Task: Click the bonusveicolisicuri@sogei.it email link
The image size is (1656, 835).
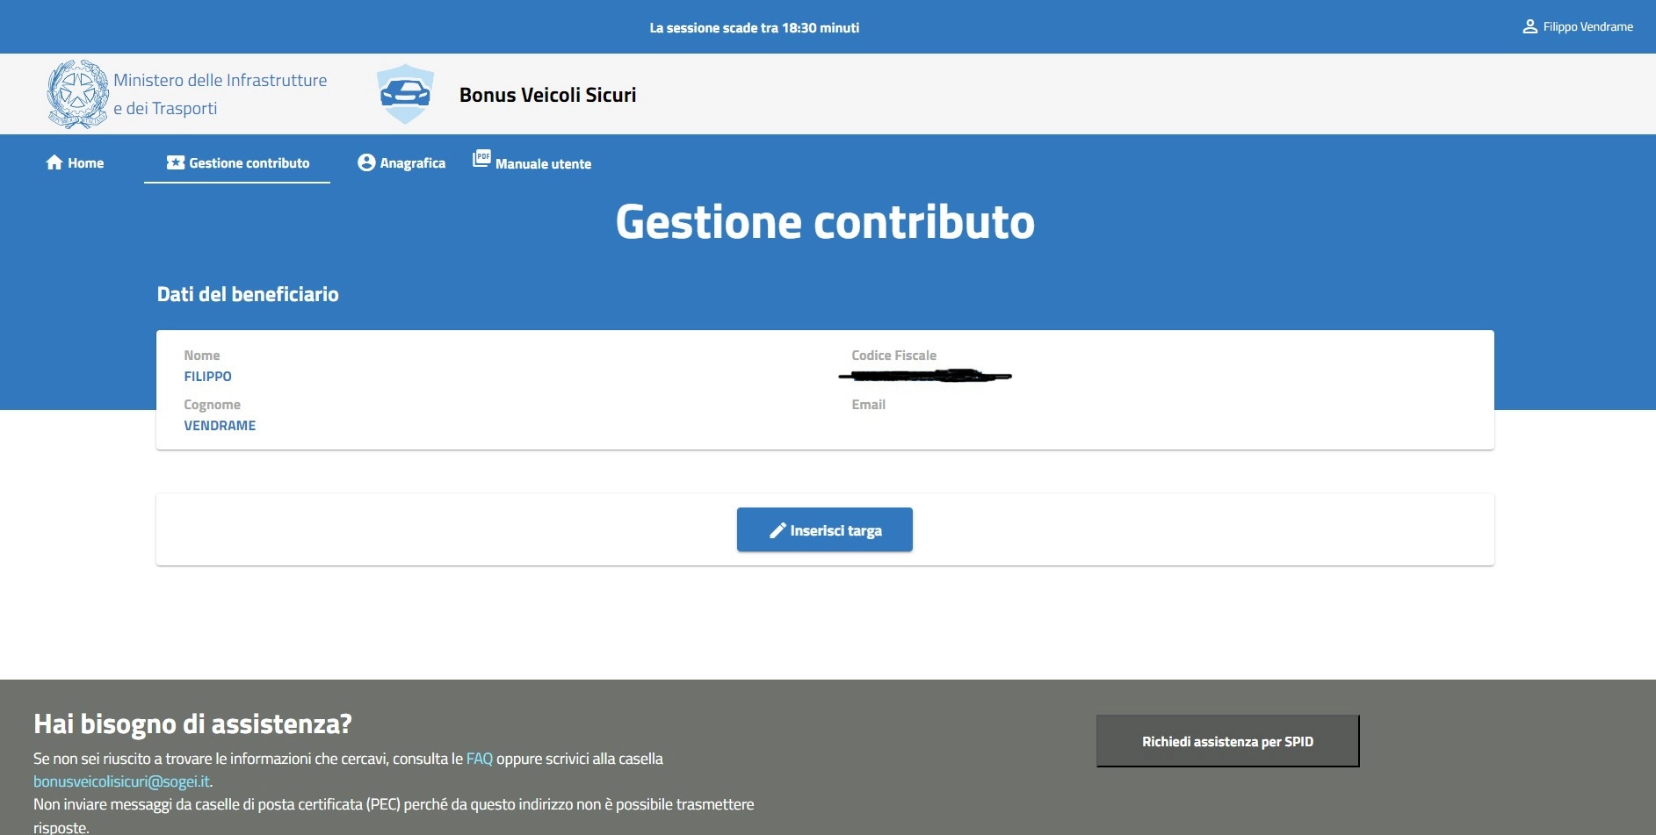Action: coord(121,781)
